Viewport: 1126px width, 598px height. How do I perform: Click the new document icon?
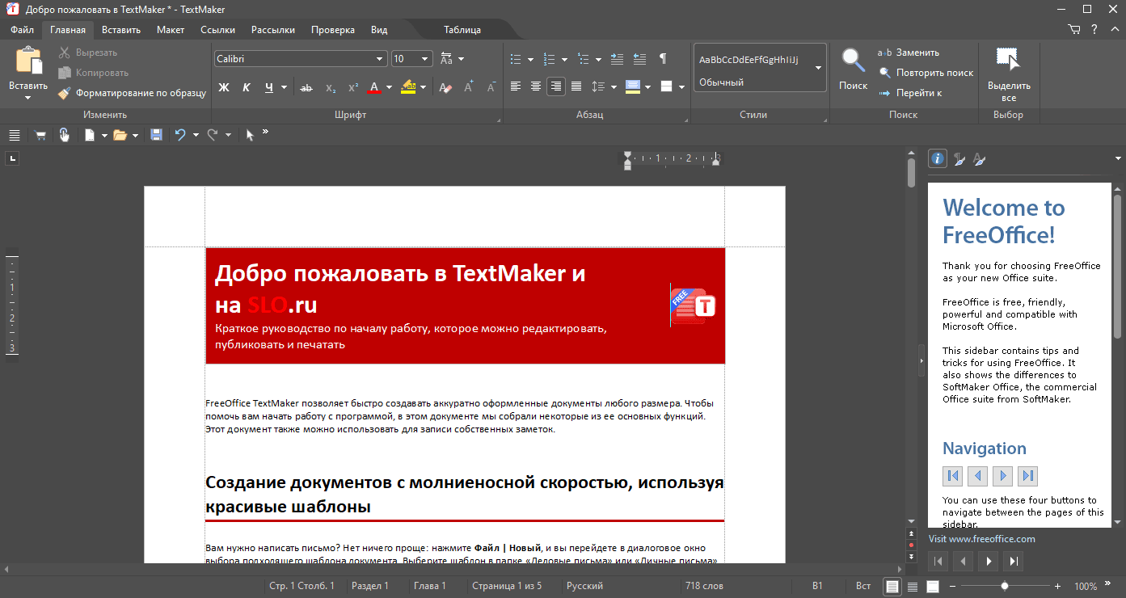point(91,135)
